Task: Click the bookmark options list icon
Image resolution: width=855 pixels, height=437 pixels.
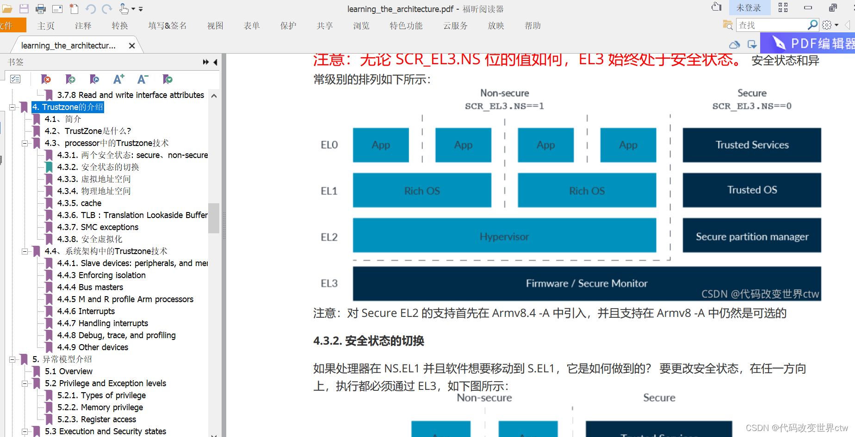Action: pyautogui.click(x=15, y=79)
